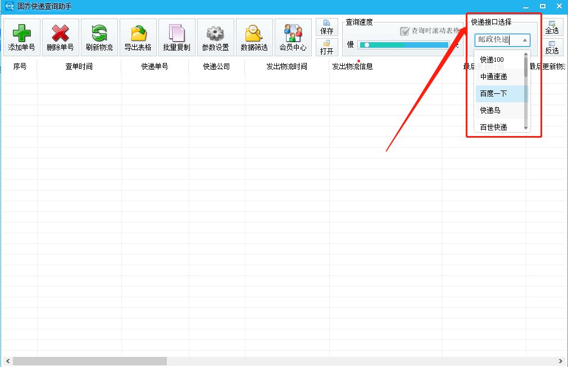Click the 打开 open file button
The image size is (568, 367).
(327, 47)
